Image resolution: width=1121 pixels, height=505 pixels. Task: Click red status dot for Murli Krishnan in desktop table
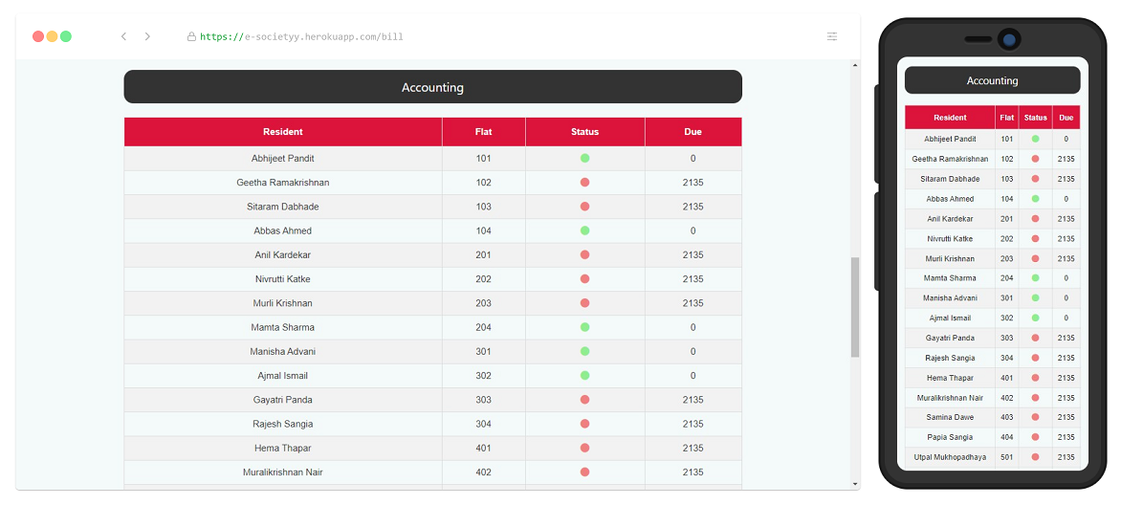coord(584,303)
